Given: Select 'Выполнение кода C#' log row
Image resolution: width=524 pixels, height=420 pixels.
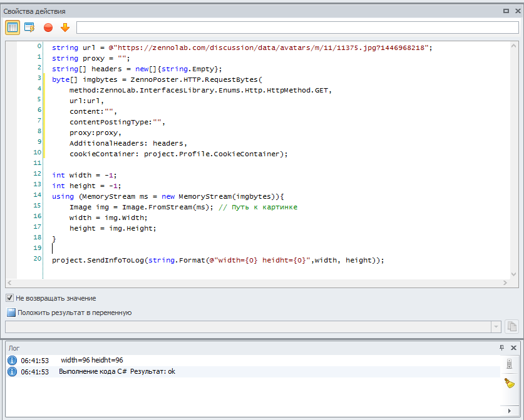Looking at the screenshot, I should point(117,372).
